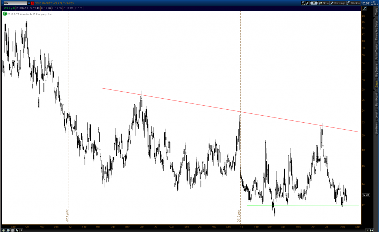Click the O: 12.48 open value
Viewport: 379px width, 232px height.
click(x=34, y=8)
